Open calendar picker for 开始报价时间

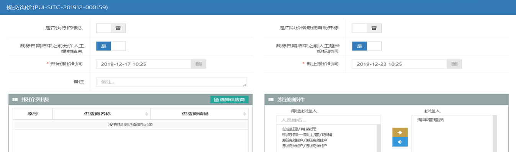pos(198,64)
